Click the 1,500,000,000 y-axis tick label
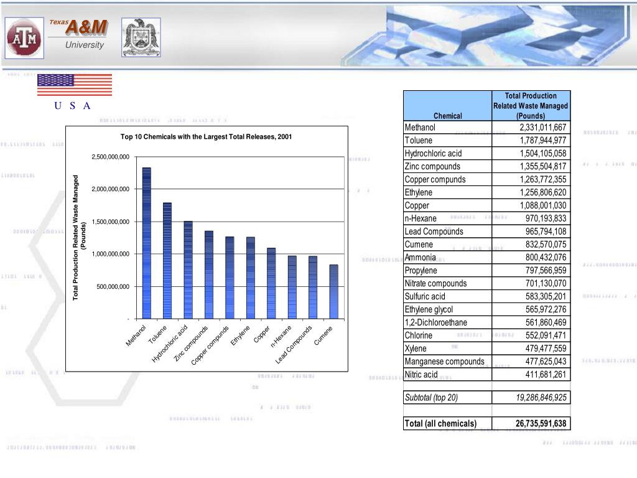The image size is (637, 478). click(111, 222)
